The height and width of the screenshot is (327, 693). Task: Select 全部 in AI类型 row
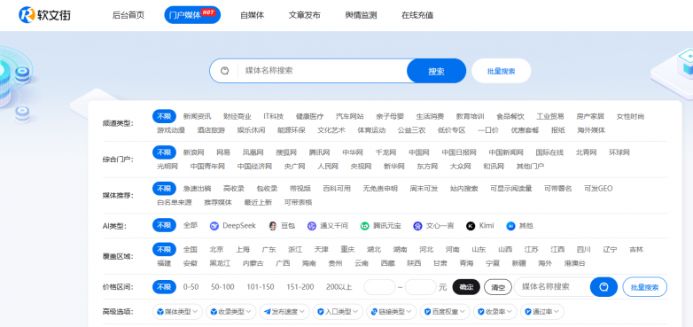(191, 225)
